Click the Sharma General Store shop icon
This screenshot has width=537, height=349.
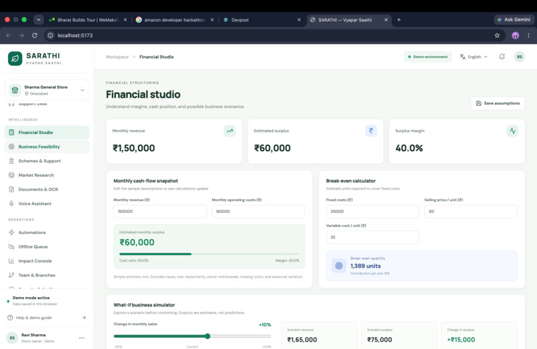pos(15,90)
